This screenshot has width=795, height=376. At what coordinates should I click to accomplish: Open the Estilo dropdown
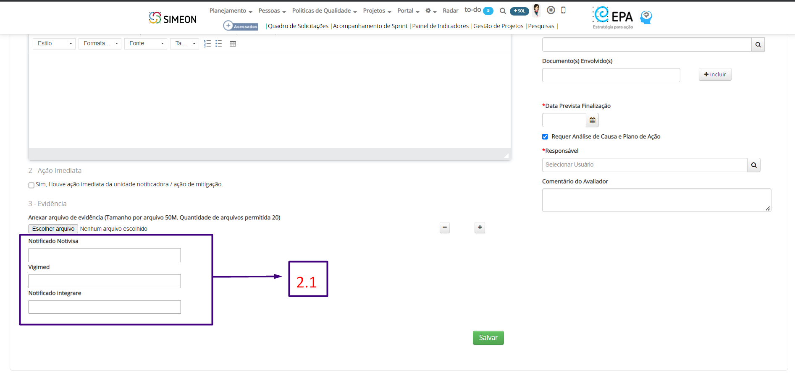click(54, 44)
